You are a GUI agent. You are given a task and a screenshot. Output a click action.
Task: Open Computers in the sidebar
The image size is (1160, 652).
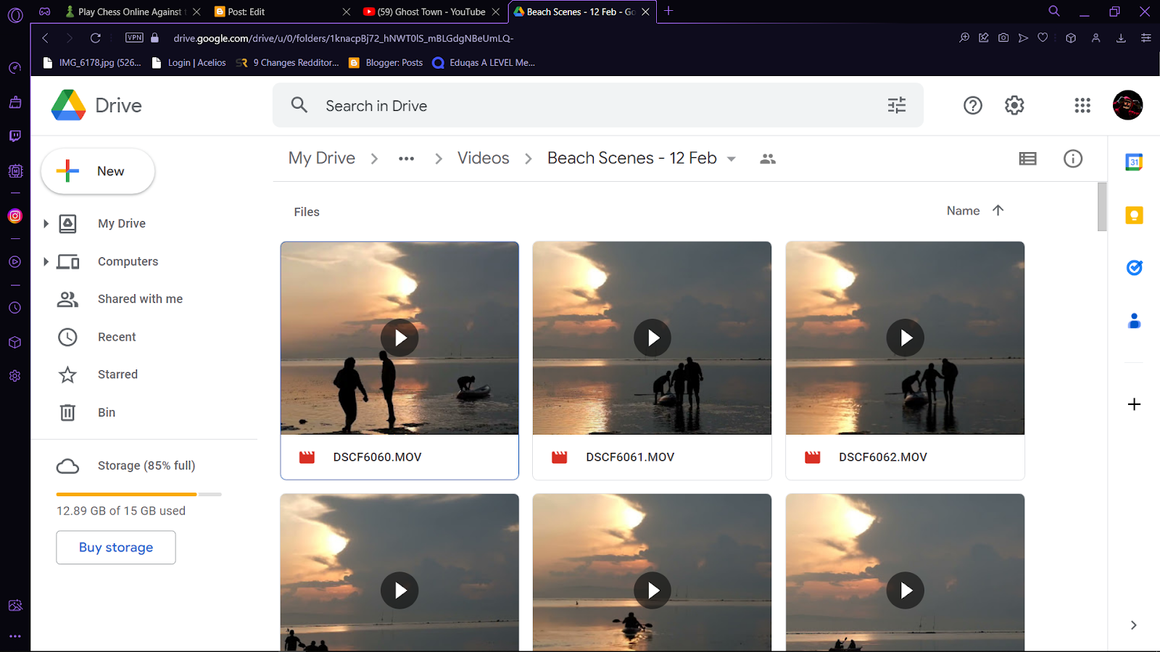128,262
